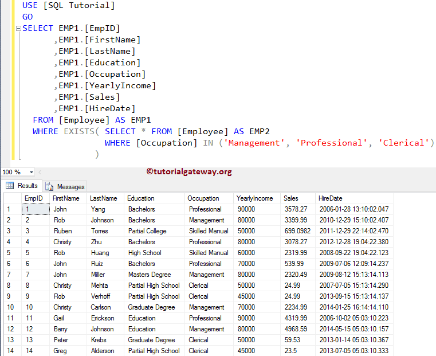436x356 pixels.
Task: Click 'Clerical' string in the query
Action: [404, 143]
